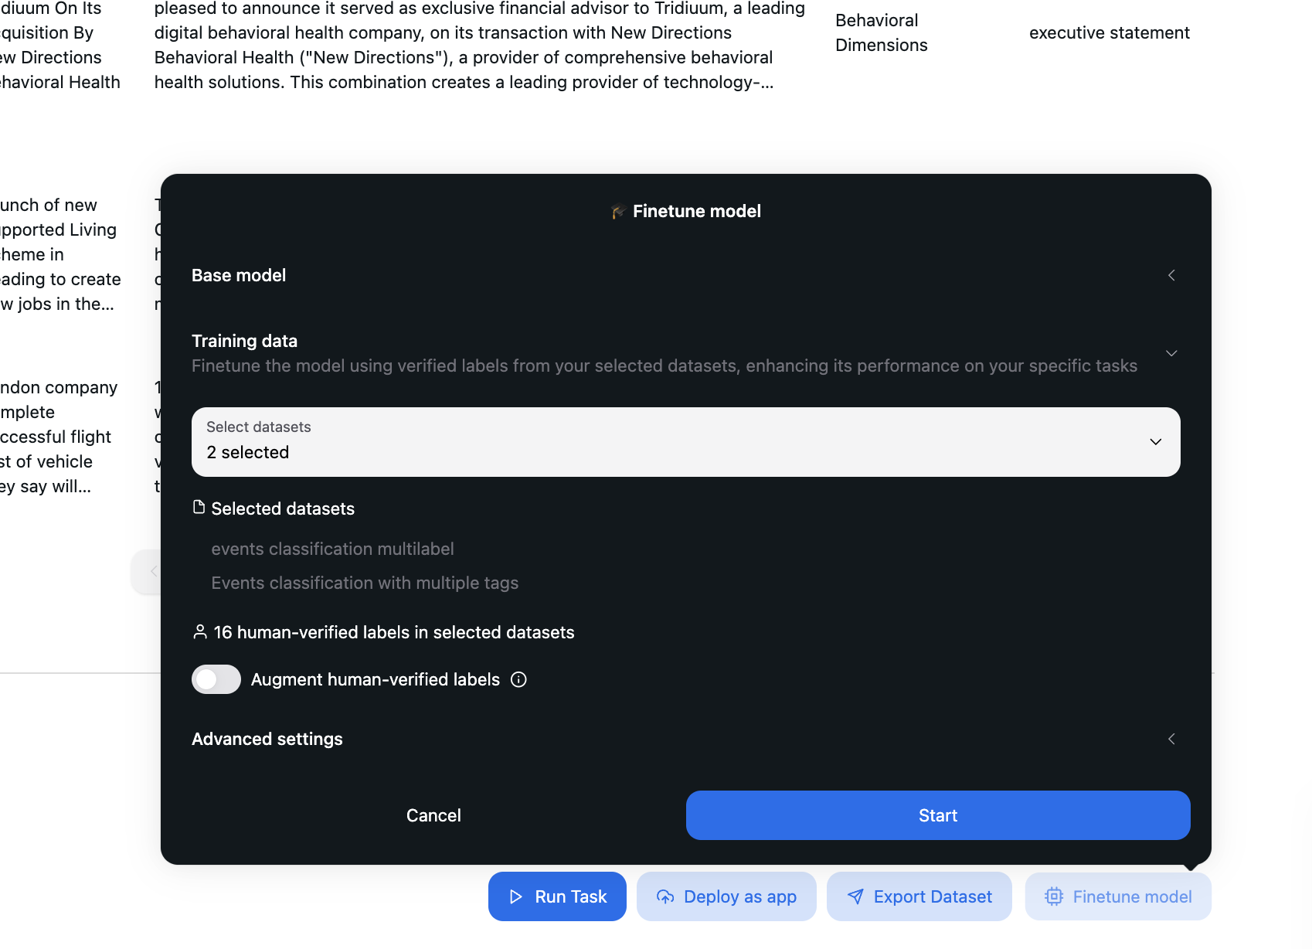The width and height of the screenshot is (1312, 949).
Task: Enable the Augment human-verified labels toggle
Action: click(216, 679)
